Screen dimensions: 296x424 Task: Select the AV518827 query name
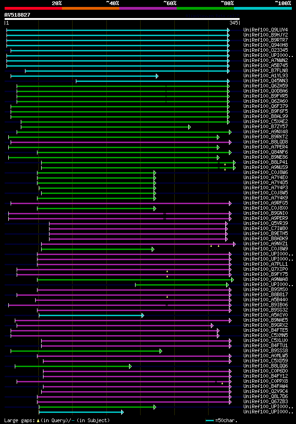[x=17, y=15]
